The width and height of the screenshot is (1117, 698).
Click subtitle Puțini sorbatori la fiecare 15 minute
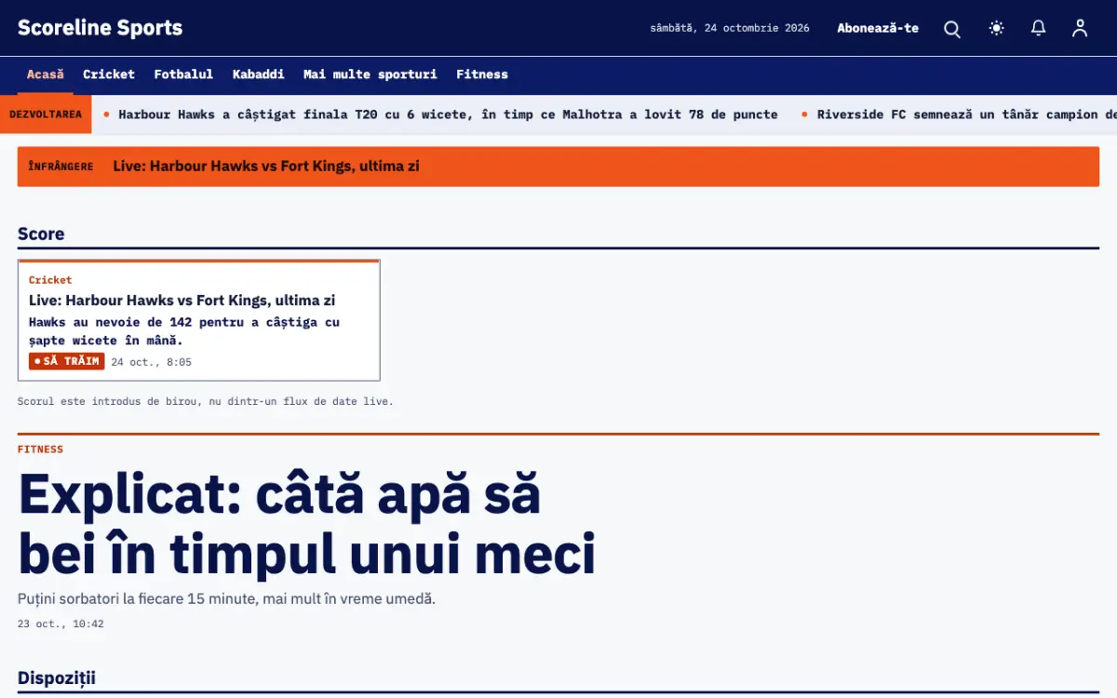click(226, 598)
